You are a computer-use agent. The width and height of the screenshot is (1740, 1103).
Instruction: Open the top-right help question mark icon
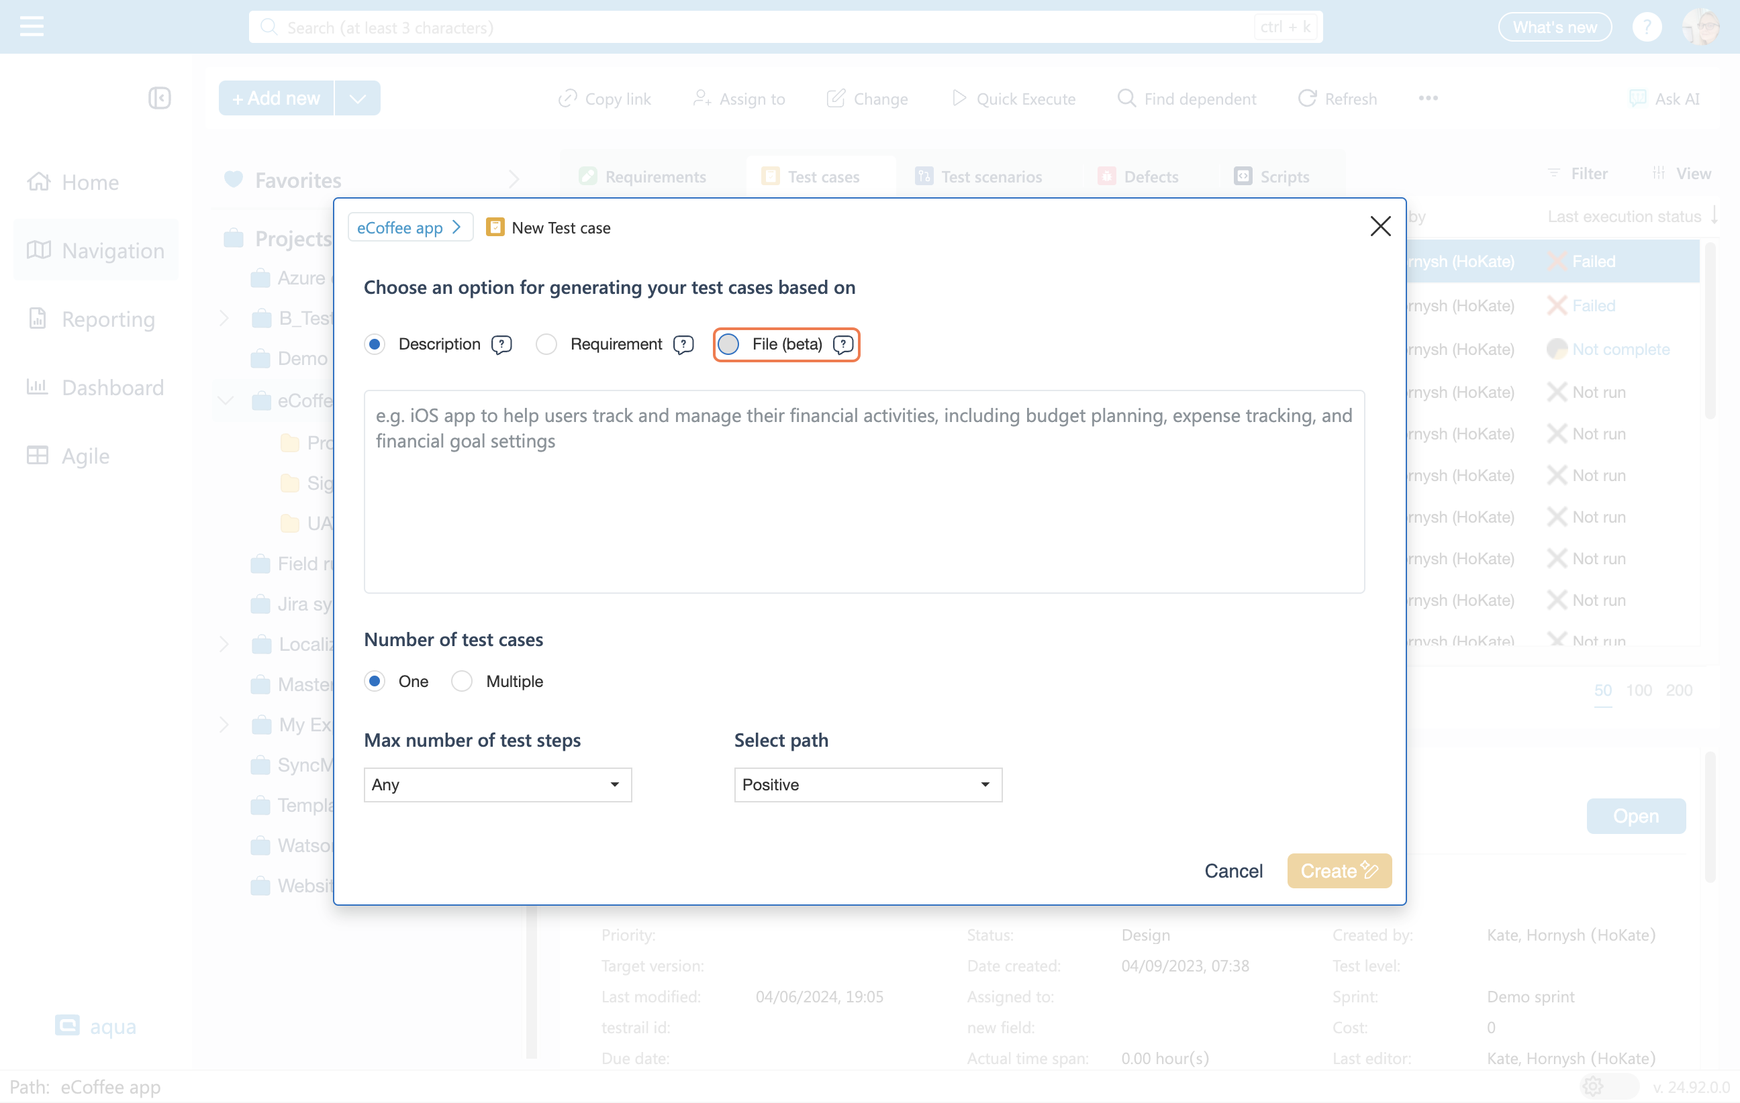[x=1646, y=28]
